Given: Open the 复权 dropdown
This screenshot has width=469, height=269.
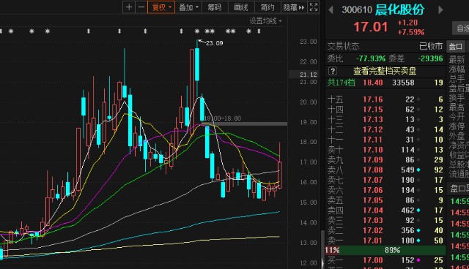Looking at the screenshot, I should point(161,7).
